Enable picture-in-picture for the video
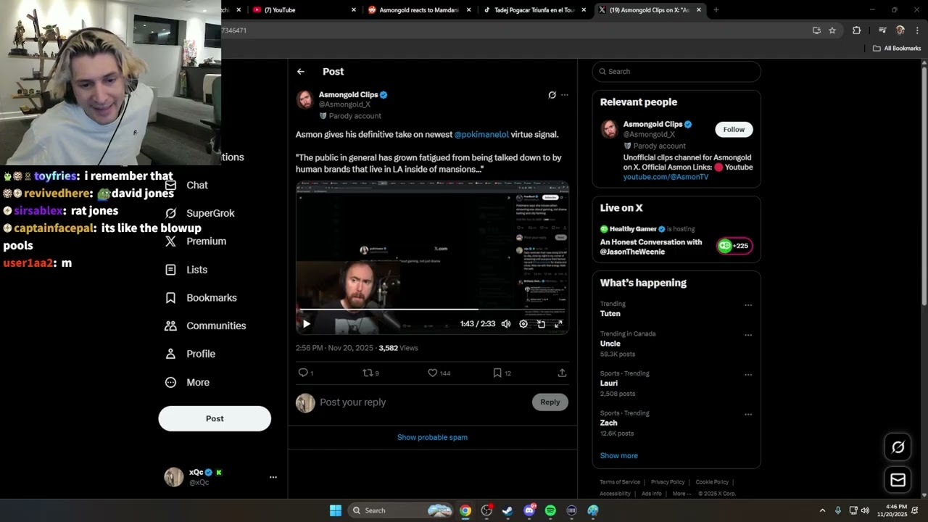Screen dimensions: 928x522 541,324
